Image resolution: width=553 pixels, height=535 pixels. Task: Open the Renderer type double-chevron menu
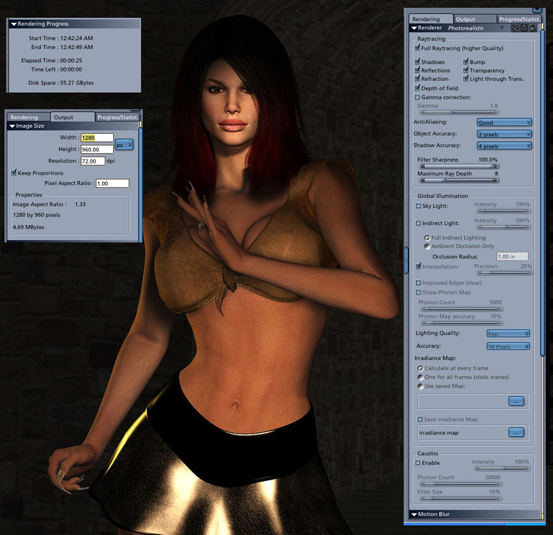pyautogui.click(x=502, y=28)
